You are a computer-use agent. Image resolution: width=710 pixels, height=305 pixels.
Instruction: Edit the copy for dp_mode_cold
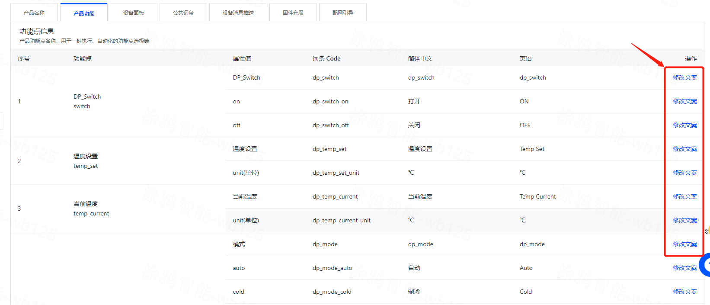[x=685, y=292]
